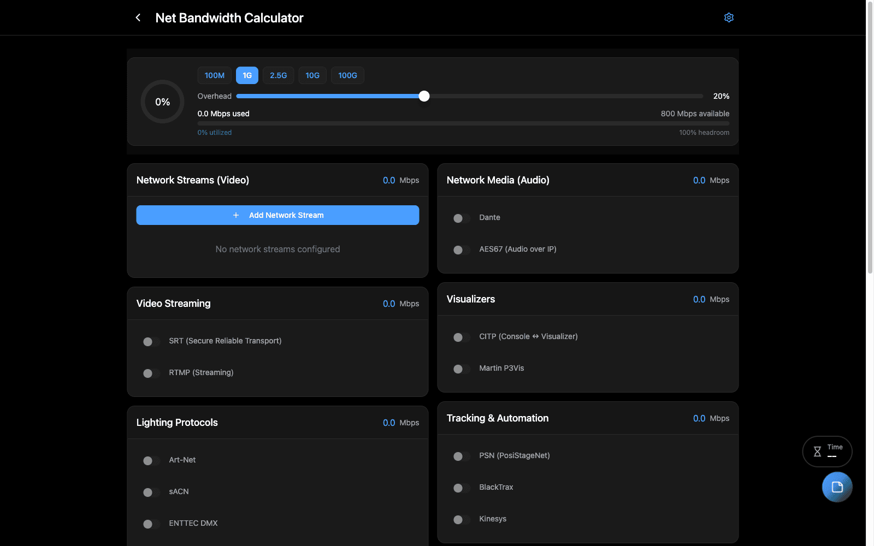Image resolution: width=874 pixels, height=546 pixels.
Task: Select the 1G link speed
Action: (x=247, y=75)
